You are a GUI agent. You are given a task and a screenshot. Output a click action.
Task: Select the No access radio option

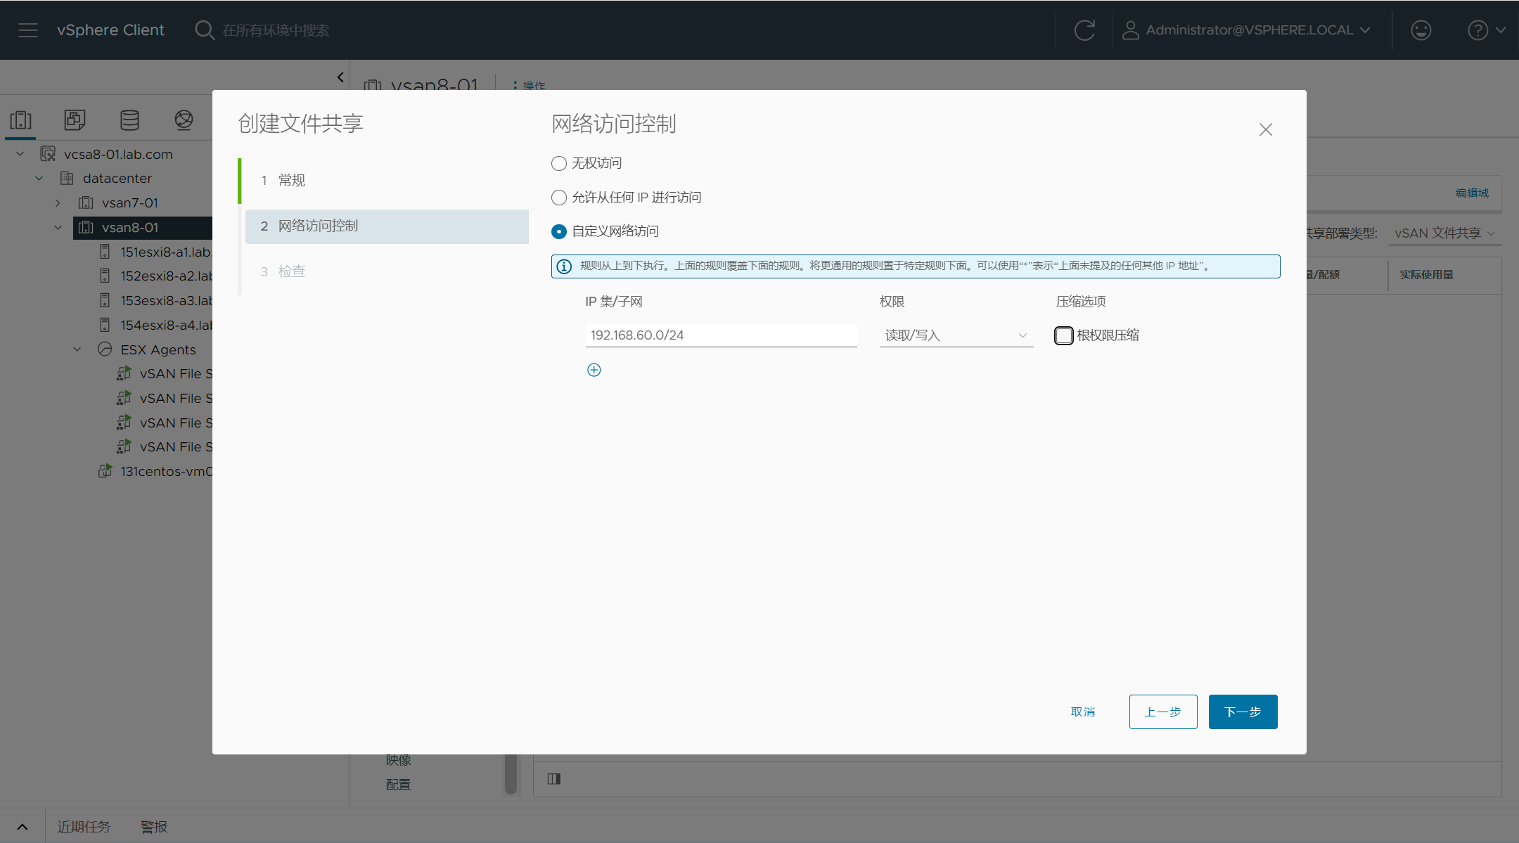click(x=559, y=163)
